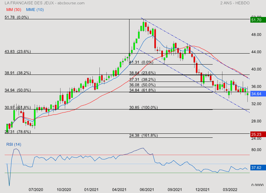This screenshot has width=266, height=193.
Task: Click the red 25.23 price tag
Action: (258, 134)
